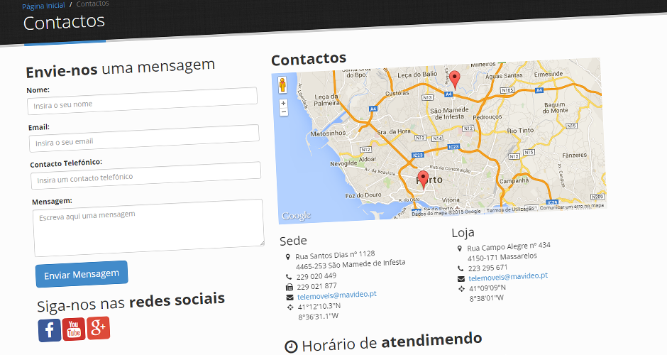Click the Matosinhos label on the map
Viewport: 667px width, 355px height.
point(328,133)
